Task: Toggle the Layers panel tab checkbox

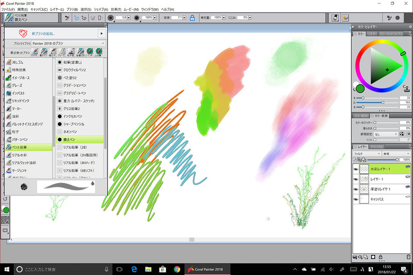Action: (x=355, y=147)
